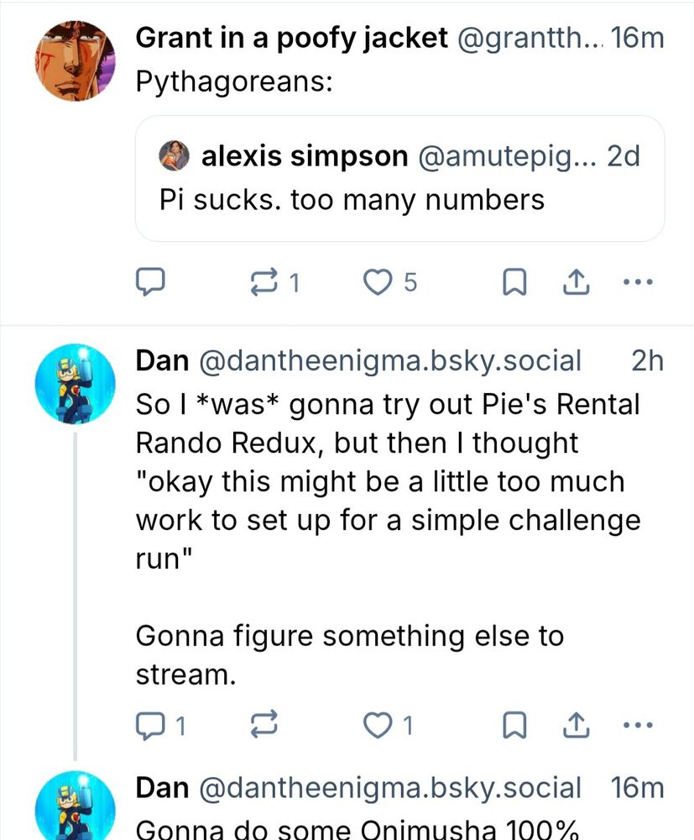Like Dan's Rando Redux post

[382, 724]
